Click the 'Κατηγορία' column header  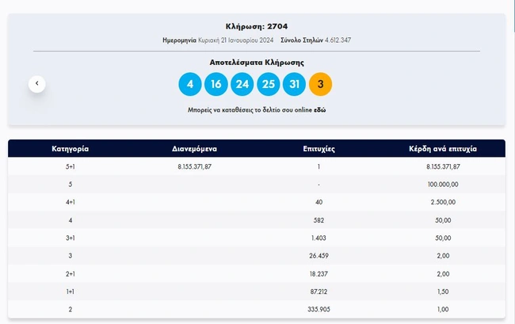point(70,149)
